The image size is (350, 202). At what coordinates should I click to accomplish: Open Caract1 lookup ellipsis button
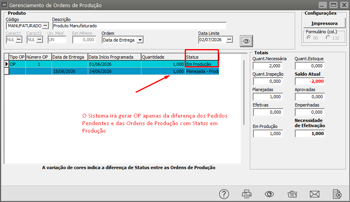19,40
